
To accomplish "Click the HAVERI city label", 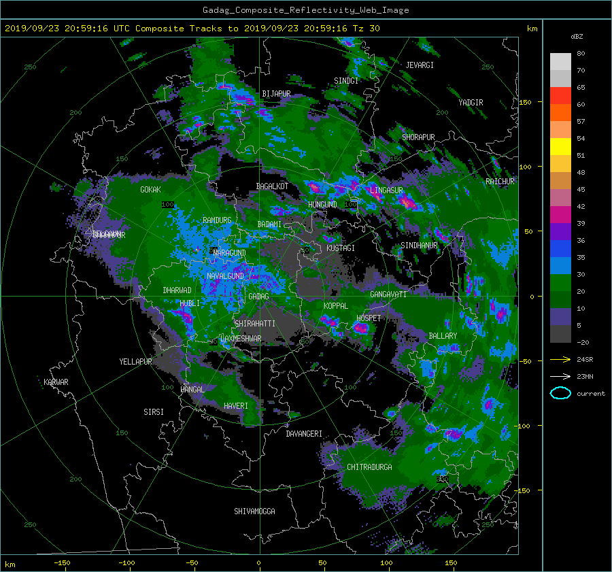I will pos(236,406).
